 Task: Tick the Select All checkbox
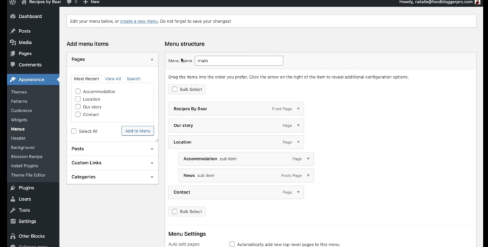coord(74,131)
